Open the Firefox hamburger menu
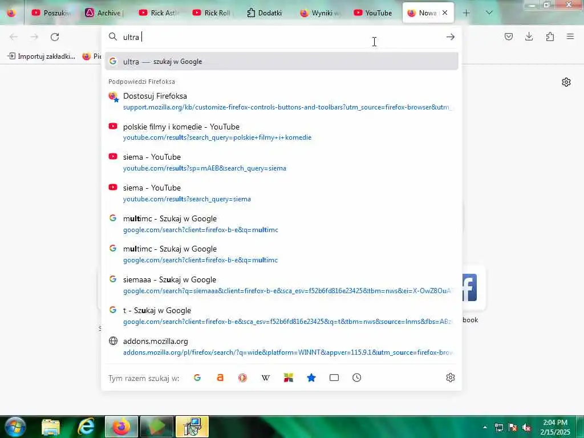 pyautogui.click(x=570, y=36)
